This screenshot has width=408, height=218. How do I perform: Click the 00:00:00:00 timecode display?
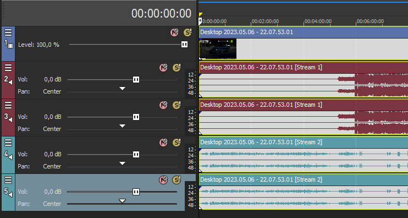point(161,14)
